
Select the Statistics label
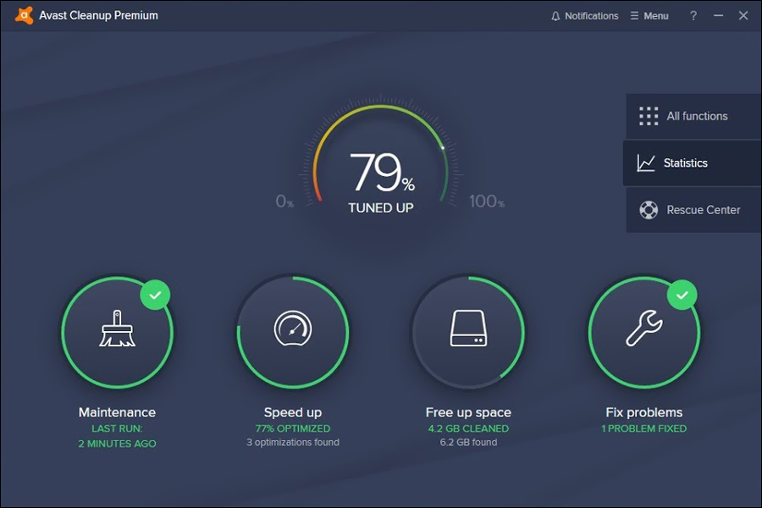[x=685, y=163]
